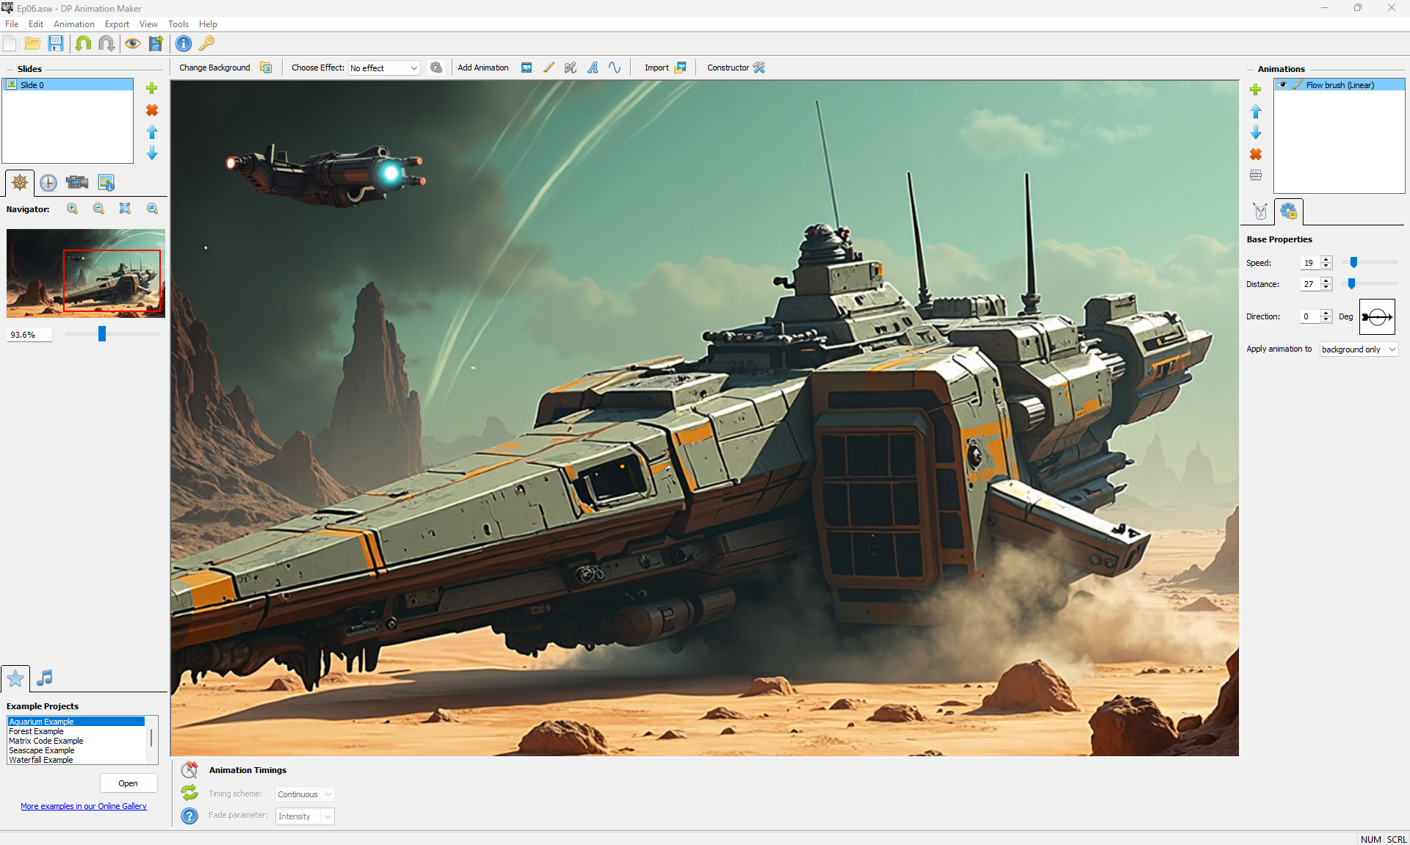The image size is (1410, 845).
Task: Click the Preview eye icon in toolbar
Action: 132,43
